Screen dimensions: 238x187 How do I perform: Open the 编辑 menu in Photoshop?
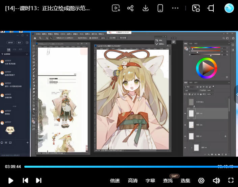click(x=44, y=34)
